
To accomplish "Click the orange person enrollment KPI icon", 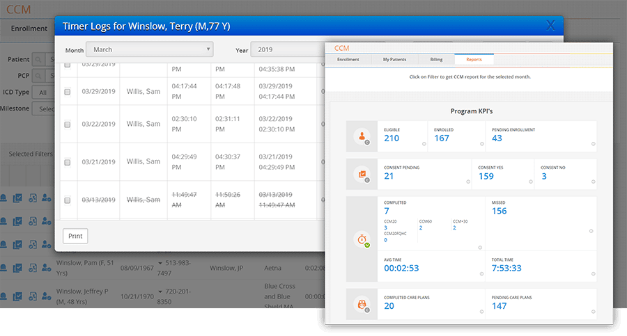I will pos(362,136).
